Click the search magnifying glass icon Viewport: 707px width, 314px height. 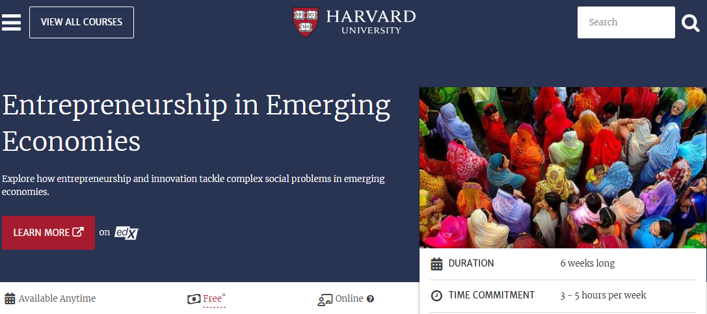[x=690, y=23]
